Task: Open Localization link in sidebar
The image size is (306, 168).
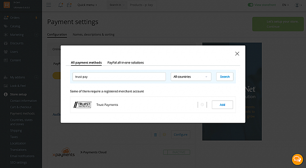Action: (18, 143)
